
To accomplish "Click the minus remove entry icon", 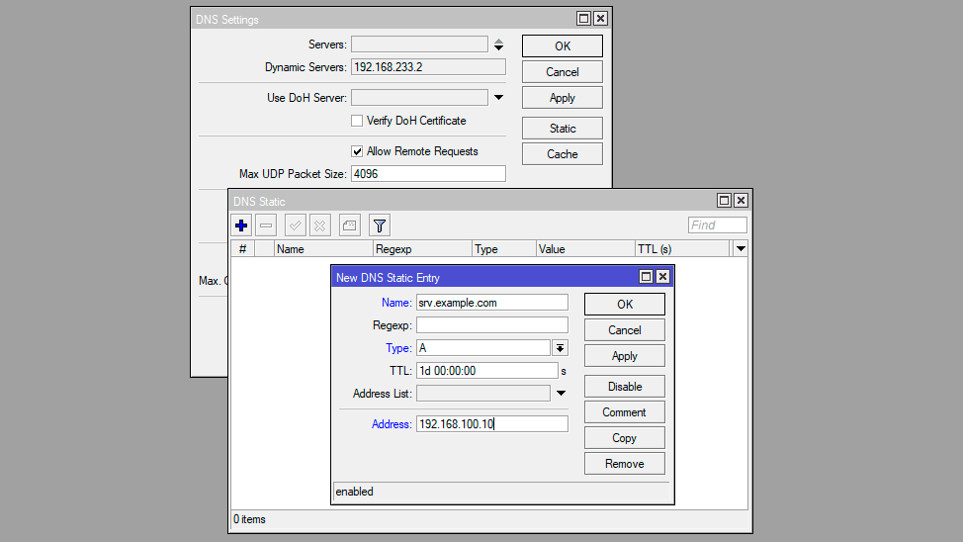I will coord(266,226).
